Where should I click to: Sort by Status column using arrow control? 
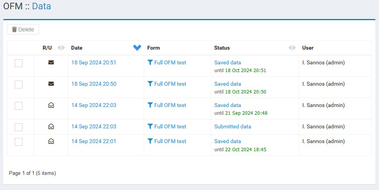click(x=292, y=48)
